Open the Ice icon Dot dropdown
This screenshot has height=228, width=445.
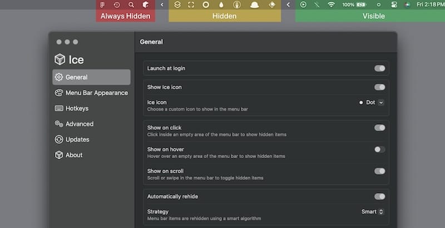(372, 103)
